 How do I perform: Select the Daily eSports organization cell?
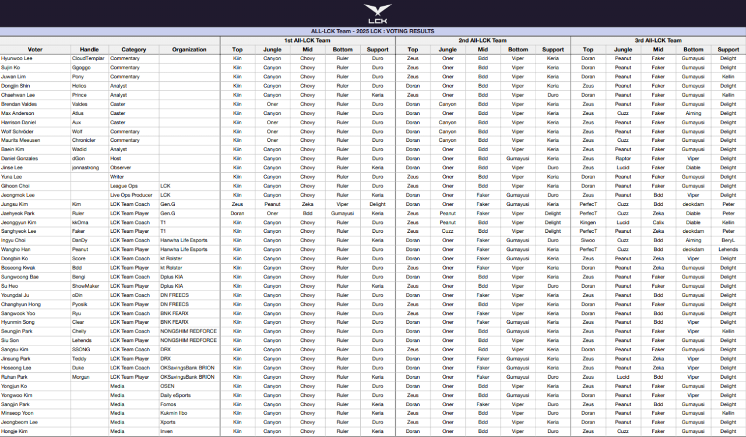[177, 395]
